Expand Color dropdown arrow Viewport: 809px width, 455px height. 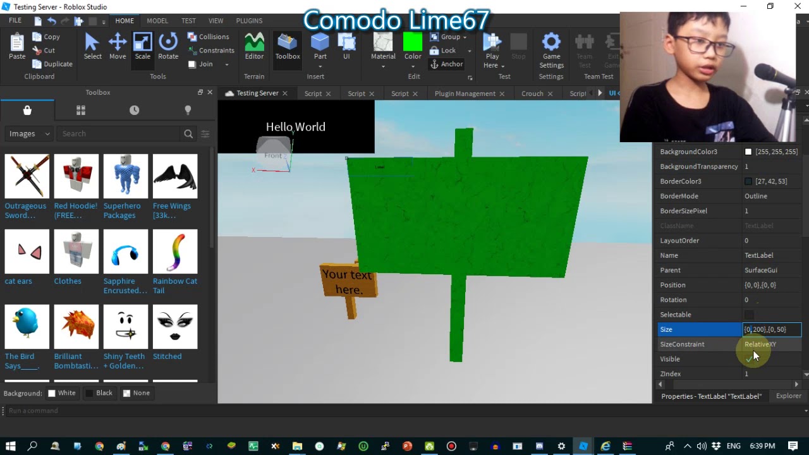pos(413,66)
